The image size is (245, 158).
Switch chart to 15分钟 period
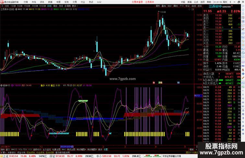click(27, 6)
